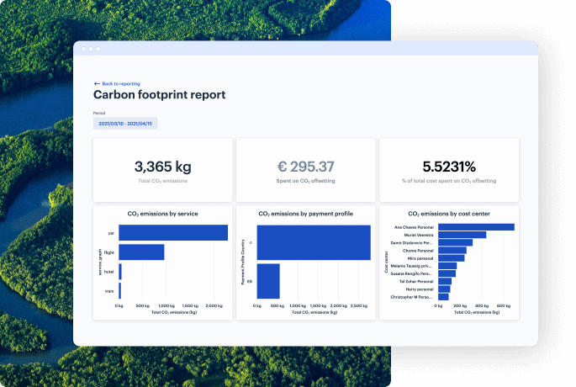576x387 pixels.
Task: Click the 'Carbon footprint report' heading
Action: (160, 95)
